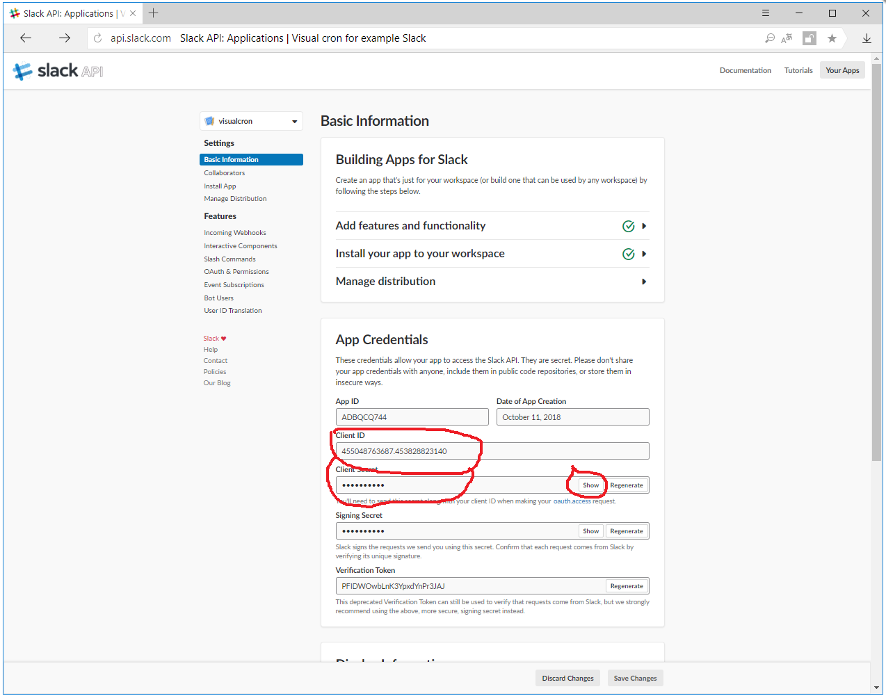The image size is (886, 696).
Task: Show the Client Secret value
Action: tap(590, 485)
